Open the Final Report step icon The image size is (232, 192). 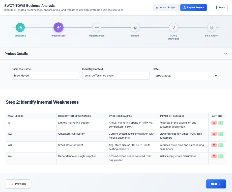point(212,28)
